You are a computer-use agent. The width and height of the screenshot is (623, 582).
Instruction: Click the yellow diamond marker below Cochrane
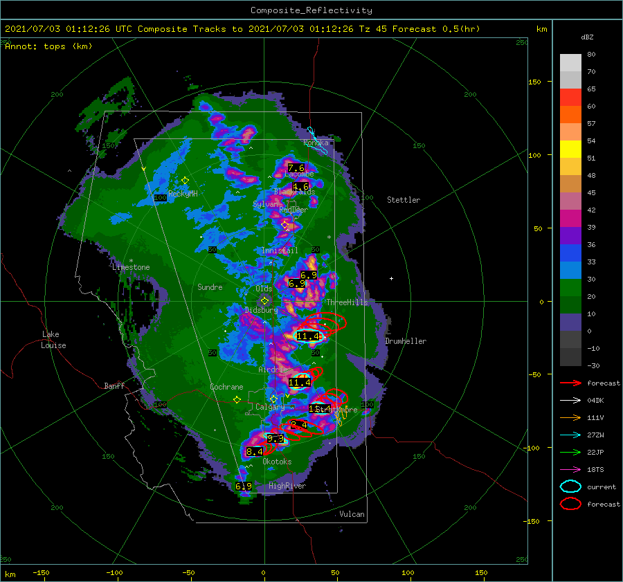click(x=237, y=400)
